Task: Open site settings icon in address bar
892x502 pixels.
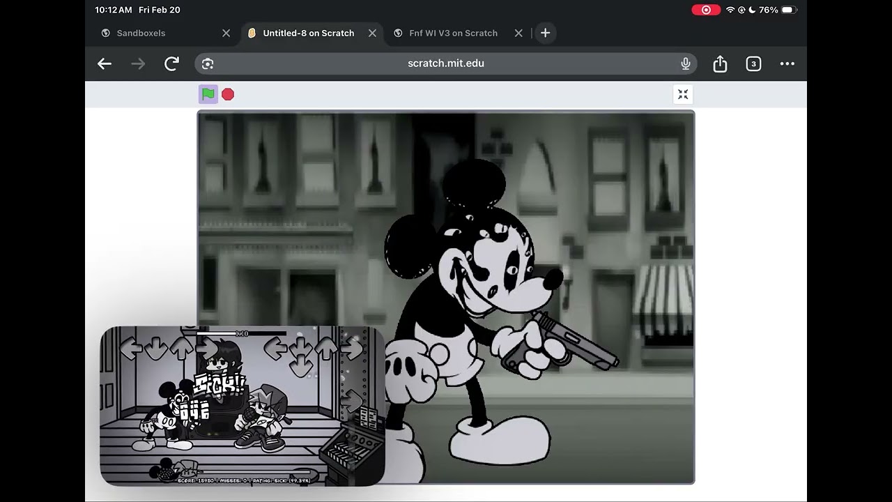Action: coord(208,63)
